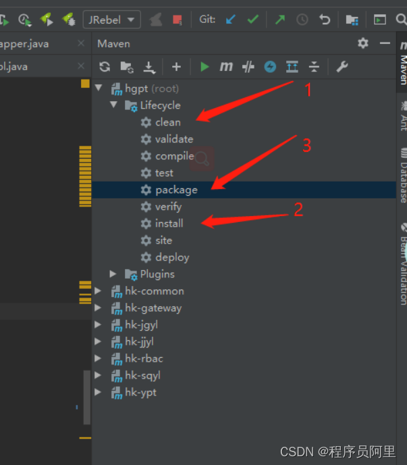Click Git Commit green checkmark
This screenshot has height=465, width=407.
click(x=252, y=20)
